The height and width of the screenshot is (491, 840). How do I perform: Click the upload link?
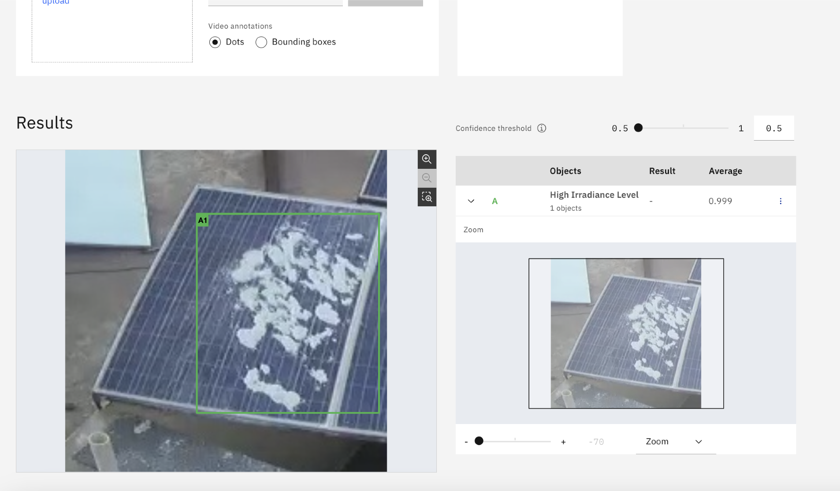point(56,2)
